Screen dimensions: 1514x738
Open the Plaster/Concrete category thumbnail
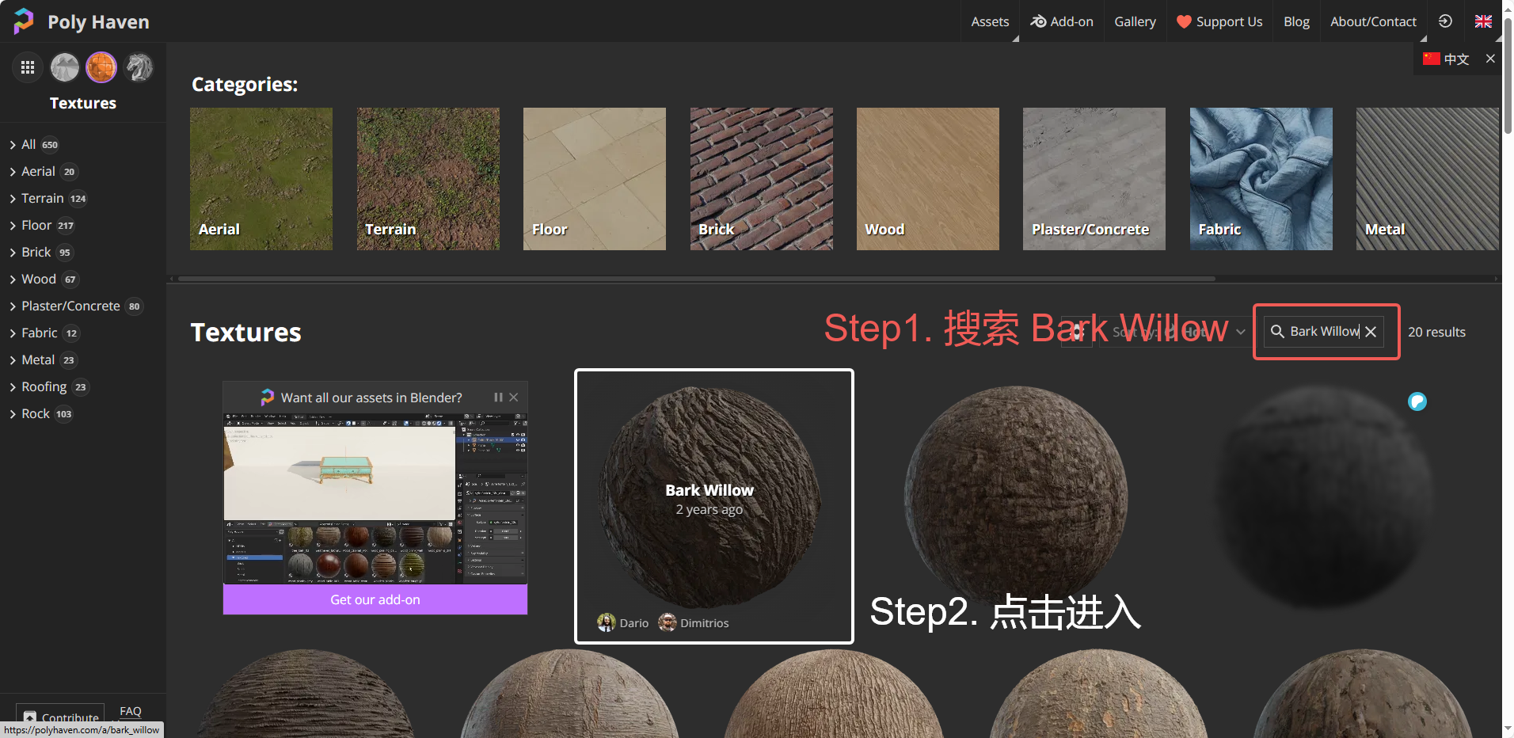click(x=1094, y=179)
